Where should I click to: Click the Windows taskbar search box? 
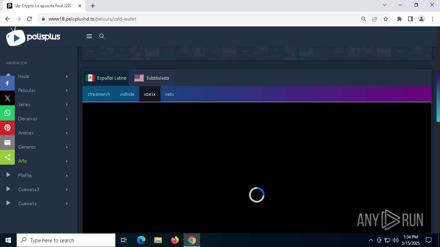[x=66, y=240]
